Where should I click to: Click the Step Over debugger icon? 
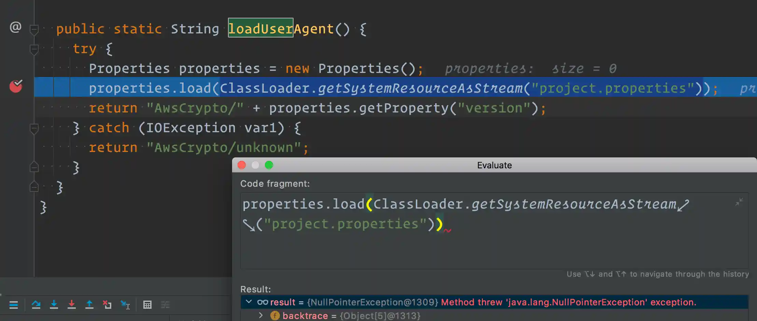pos(36,305)
